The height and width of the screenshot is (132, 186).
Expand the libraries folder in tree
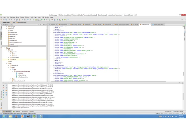tap(7, 29)
